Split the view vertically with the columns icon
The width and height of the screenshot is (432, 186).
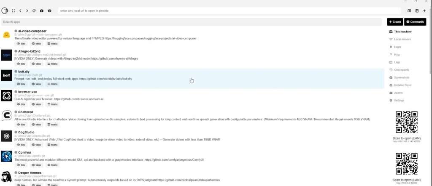(x=409, y=11)
